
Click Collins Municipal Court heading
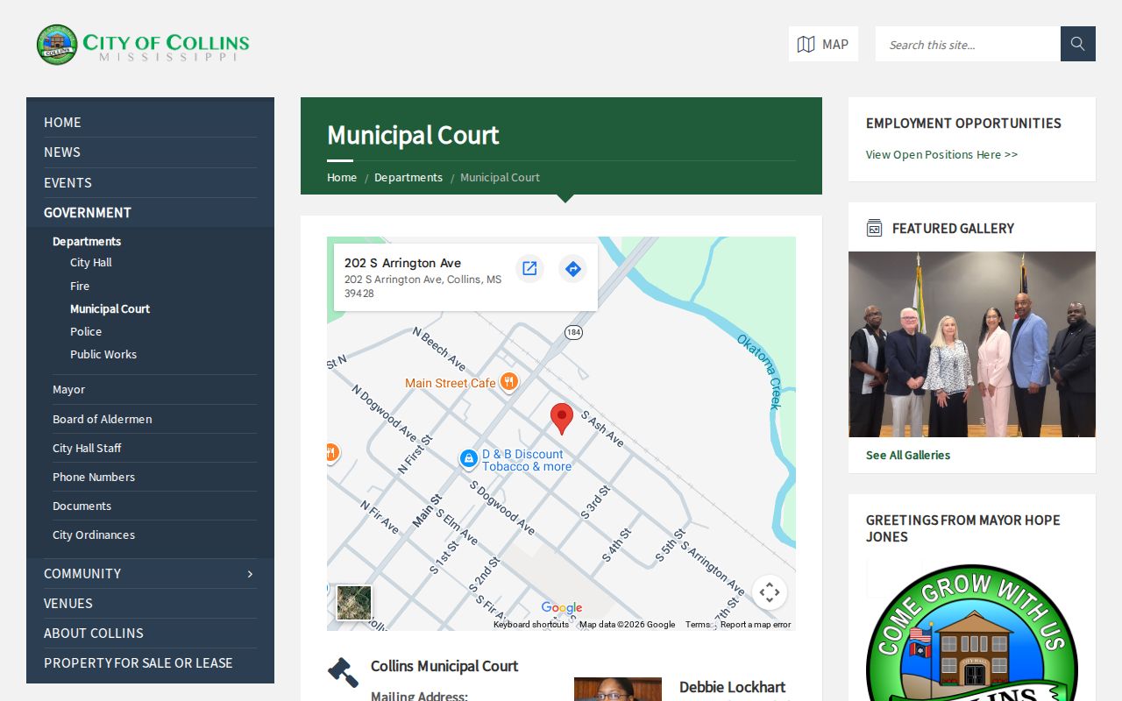coord(444,666)
